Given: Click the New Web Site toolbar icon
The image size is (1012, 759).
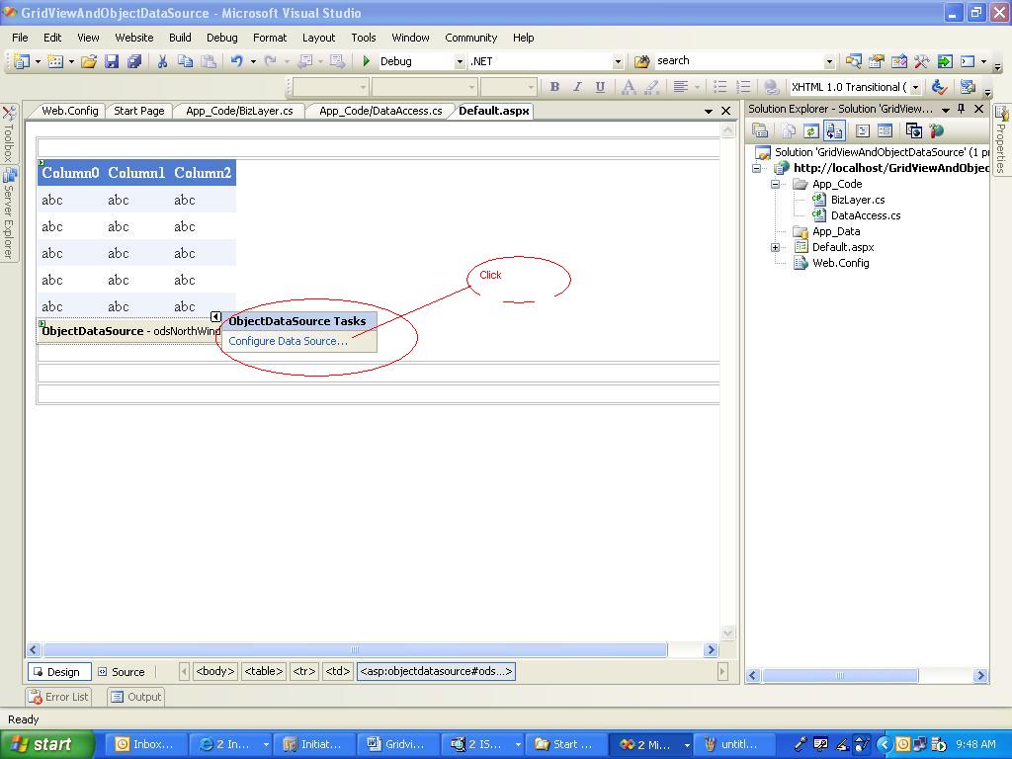Looking at the screenshot, I should (x=22, y=61).
